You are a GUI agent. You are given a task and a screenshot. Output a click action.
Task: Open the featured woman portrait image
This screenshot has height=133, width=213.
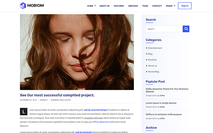pos(77,52)
